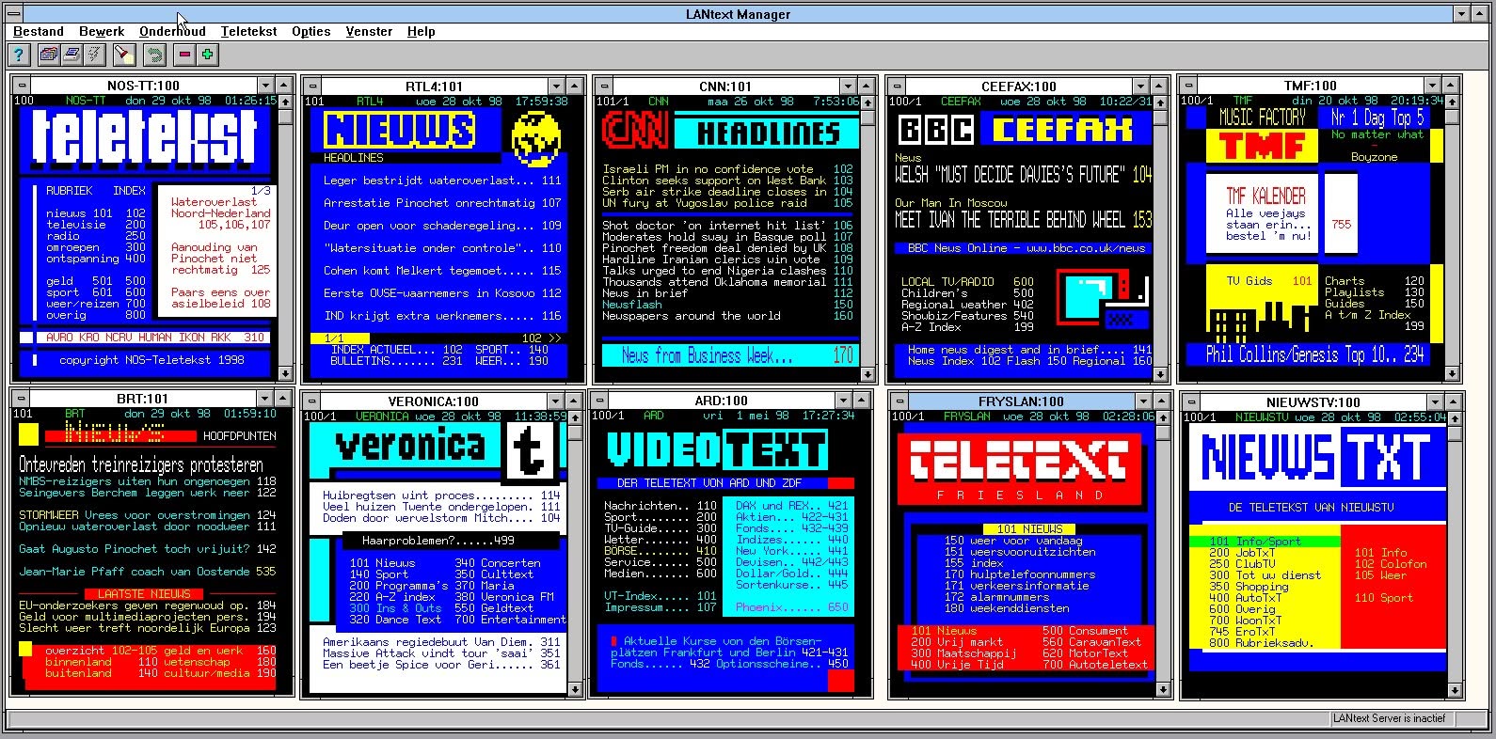The height and width of the screenshot is (739, 1496).
Task: Click 'A-Z Index 199' in CEEFAX
Action: [x=967, y=327]
